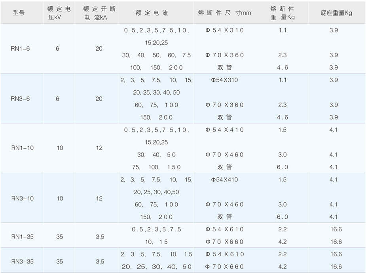Select '20, 25, 30, 40, 50' in RN3-35 row
This screenshot has width=366, height=273.
(x=156, y=267)
